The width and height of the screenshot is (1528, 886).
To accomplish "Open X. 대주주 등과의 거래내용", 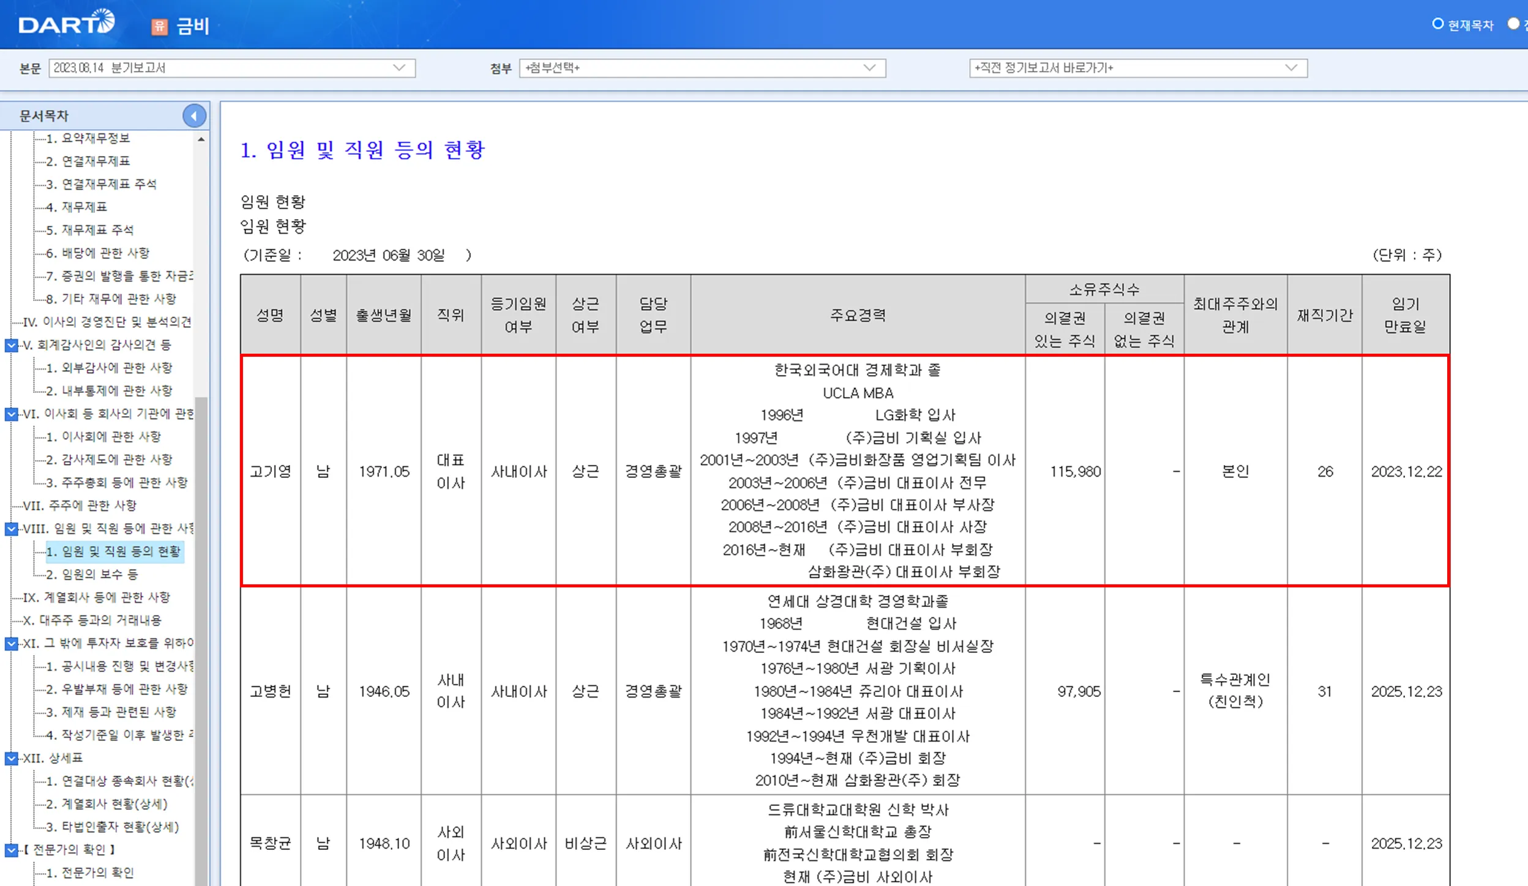I will tap(92, 620).
